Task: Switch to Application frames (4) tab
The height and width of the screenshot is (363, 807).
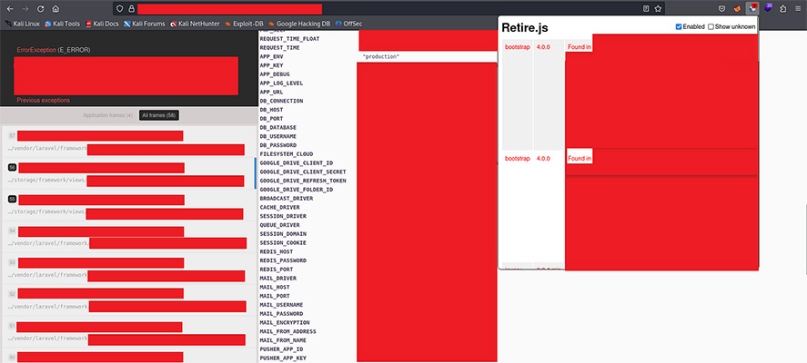Action: [x=108, y=115]
